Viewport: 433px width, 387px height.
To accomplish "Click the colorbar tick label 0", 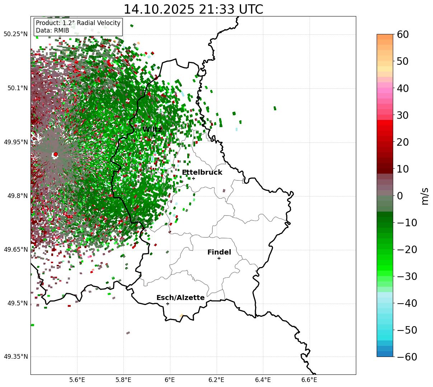I will tap(400, 195).
